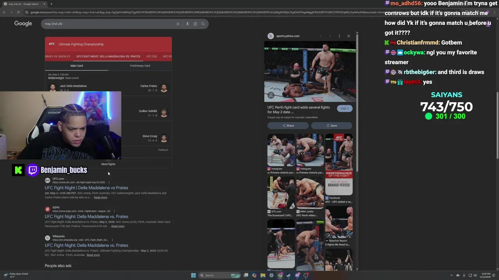Open volume control in system tray

coord(475,275)
